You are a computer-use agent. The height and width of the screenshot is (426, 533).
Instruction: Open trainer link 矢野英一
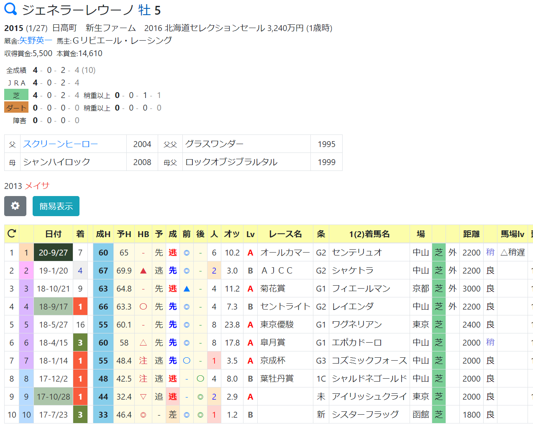(36, 40)
